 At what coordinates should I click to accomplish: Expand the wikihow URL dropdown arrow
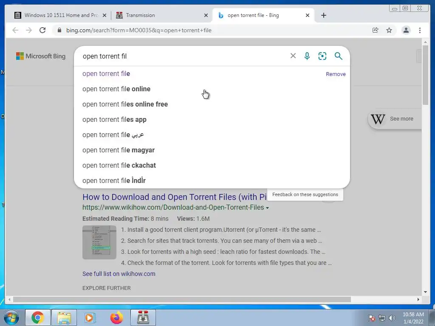click(268, 208)
